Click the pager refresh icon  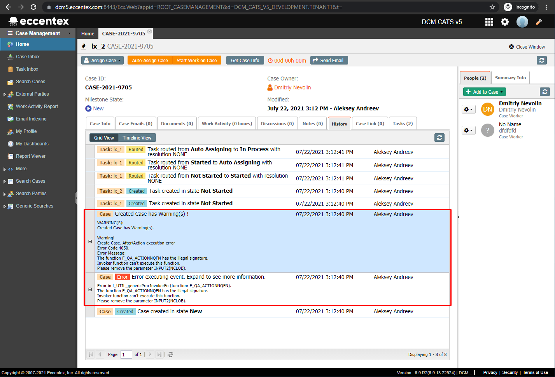(x=170, y=354)
